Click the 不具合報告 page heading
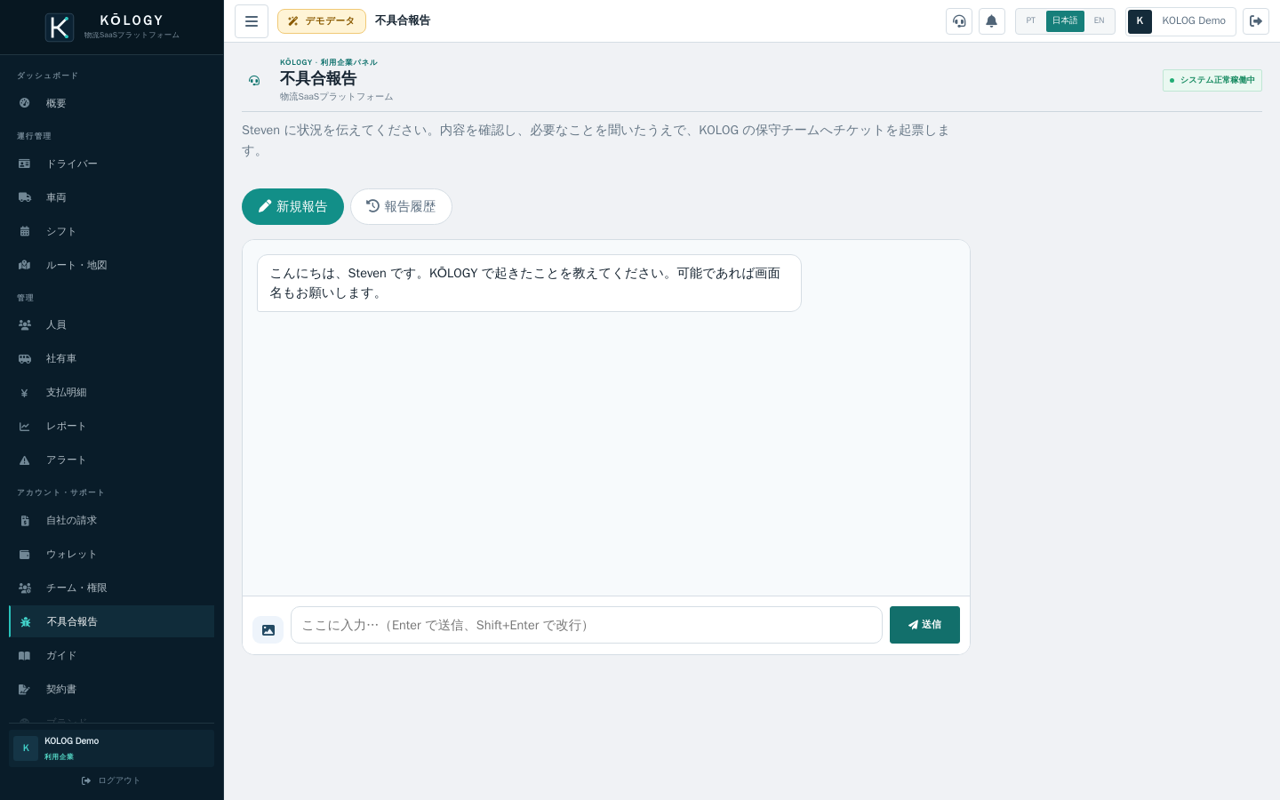Viewport: 1280px width, 800px height. click(x=318, y=78)
